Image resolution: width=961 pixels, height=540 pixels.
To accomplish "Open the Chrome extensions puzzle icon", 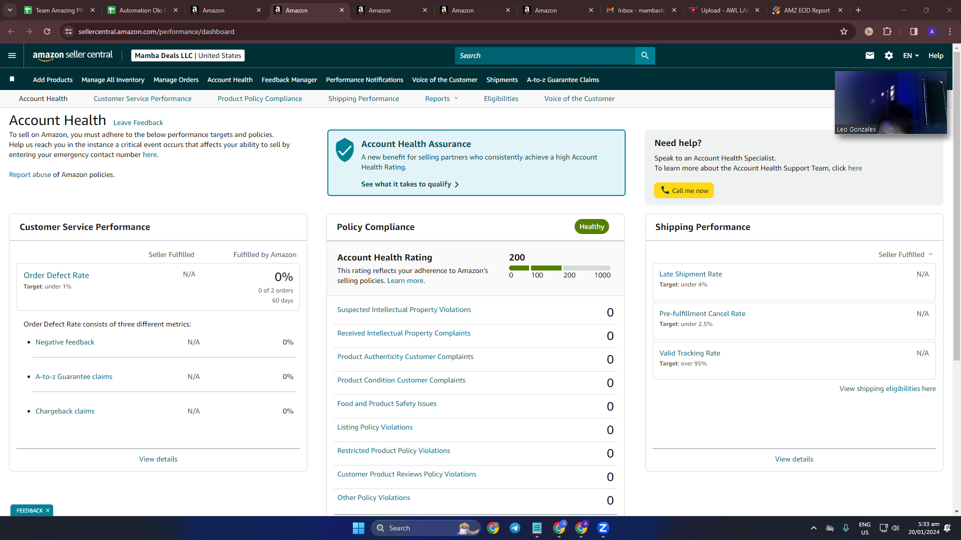I will (x=887, y=31).
